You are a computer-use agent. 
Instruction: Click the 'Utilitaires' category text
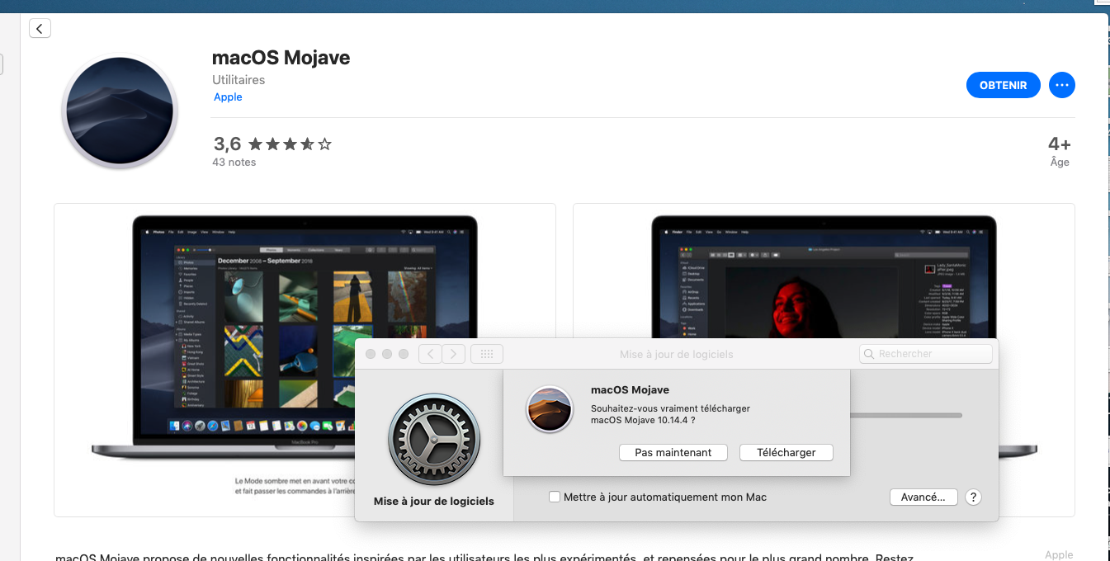click(239, 80)
